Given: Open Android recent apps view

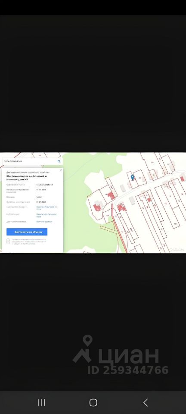Looking at the screenshot, I should [41, 402].
